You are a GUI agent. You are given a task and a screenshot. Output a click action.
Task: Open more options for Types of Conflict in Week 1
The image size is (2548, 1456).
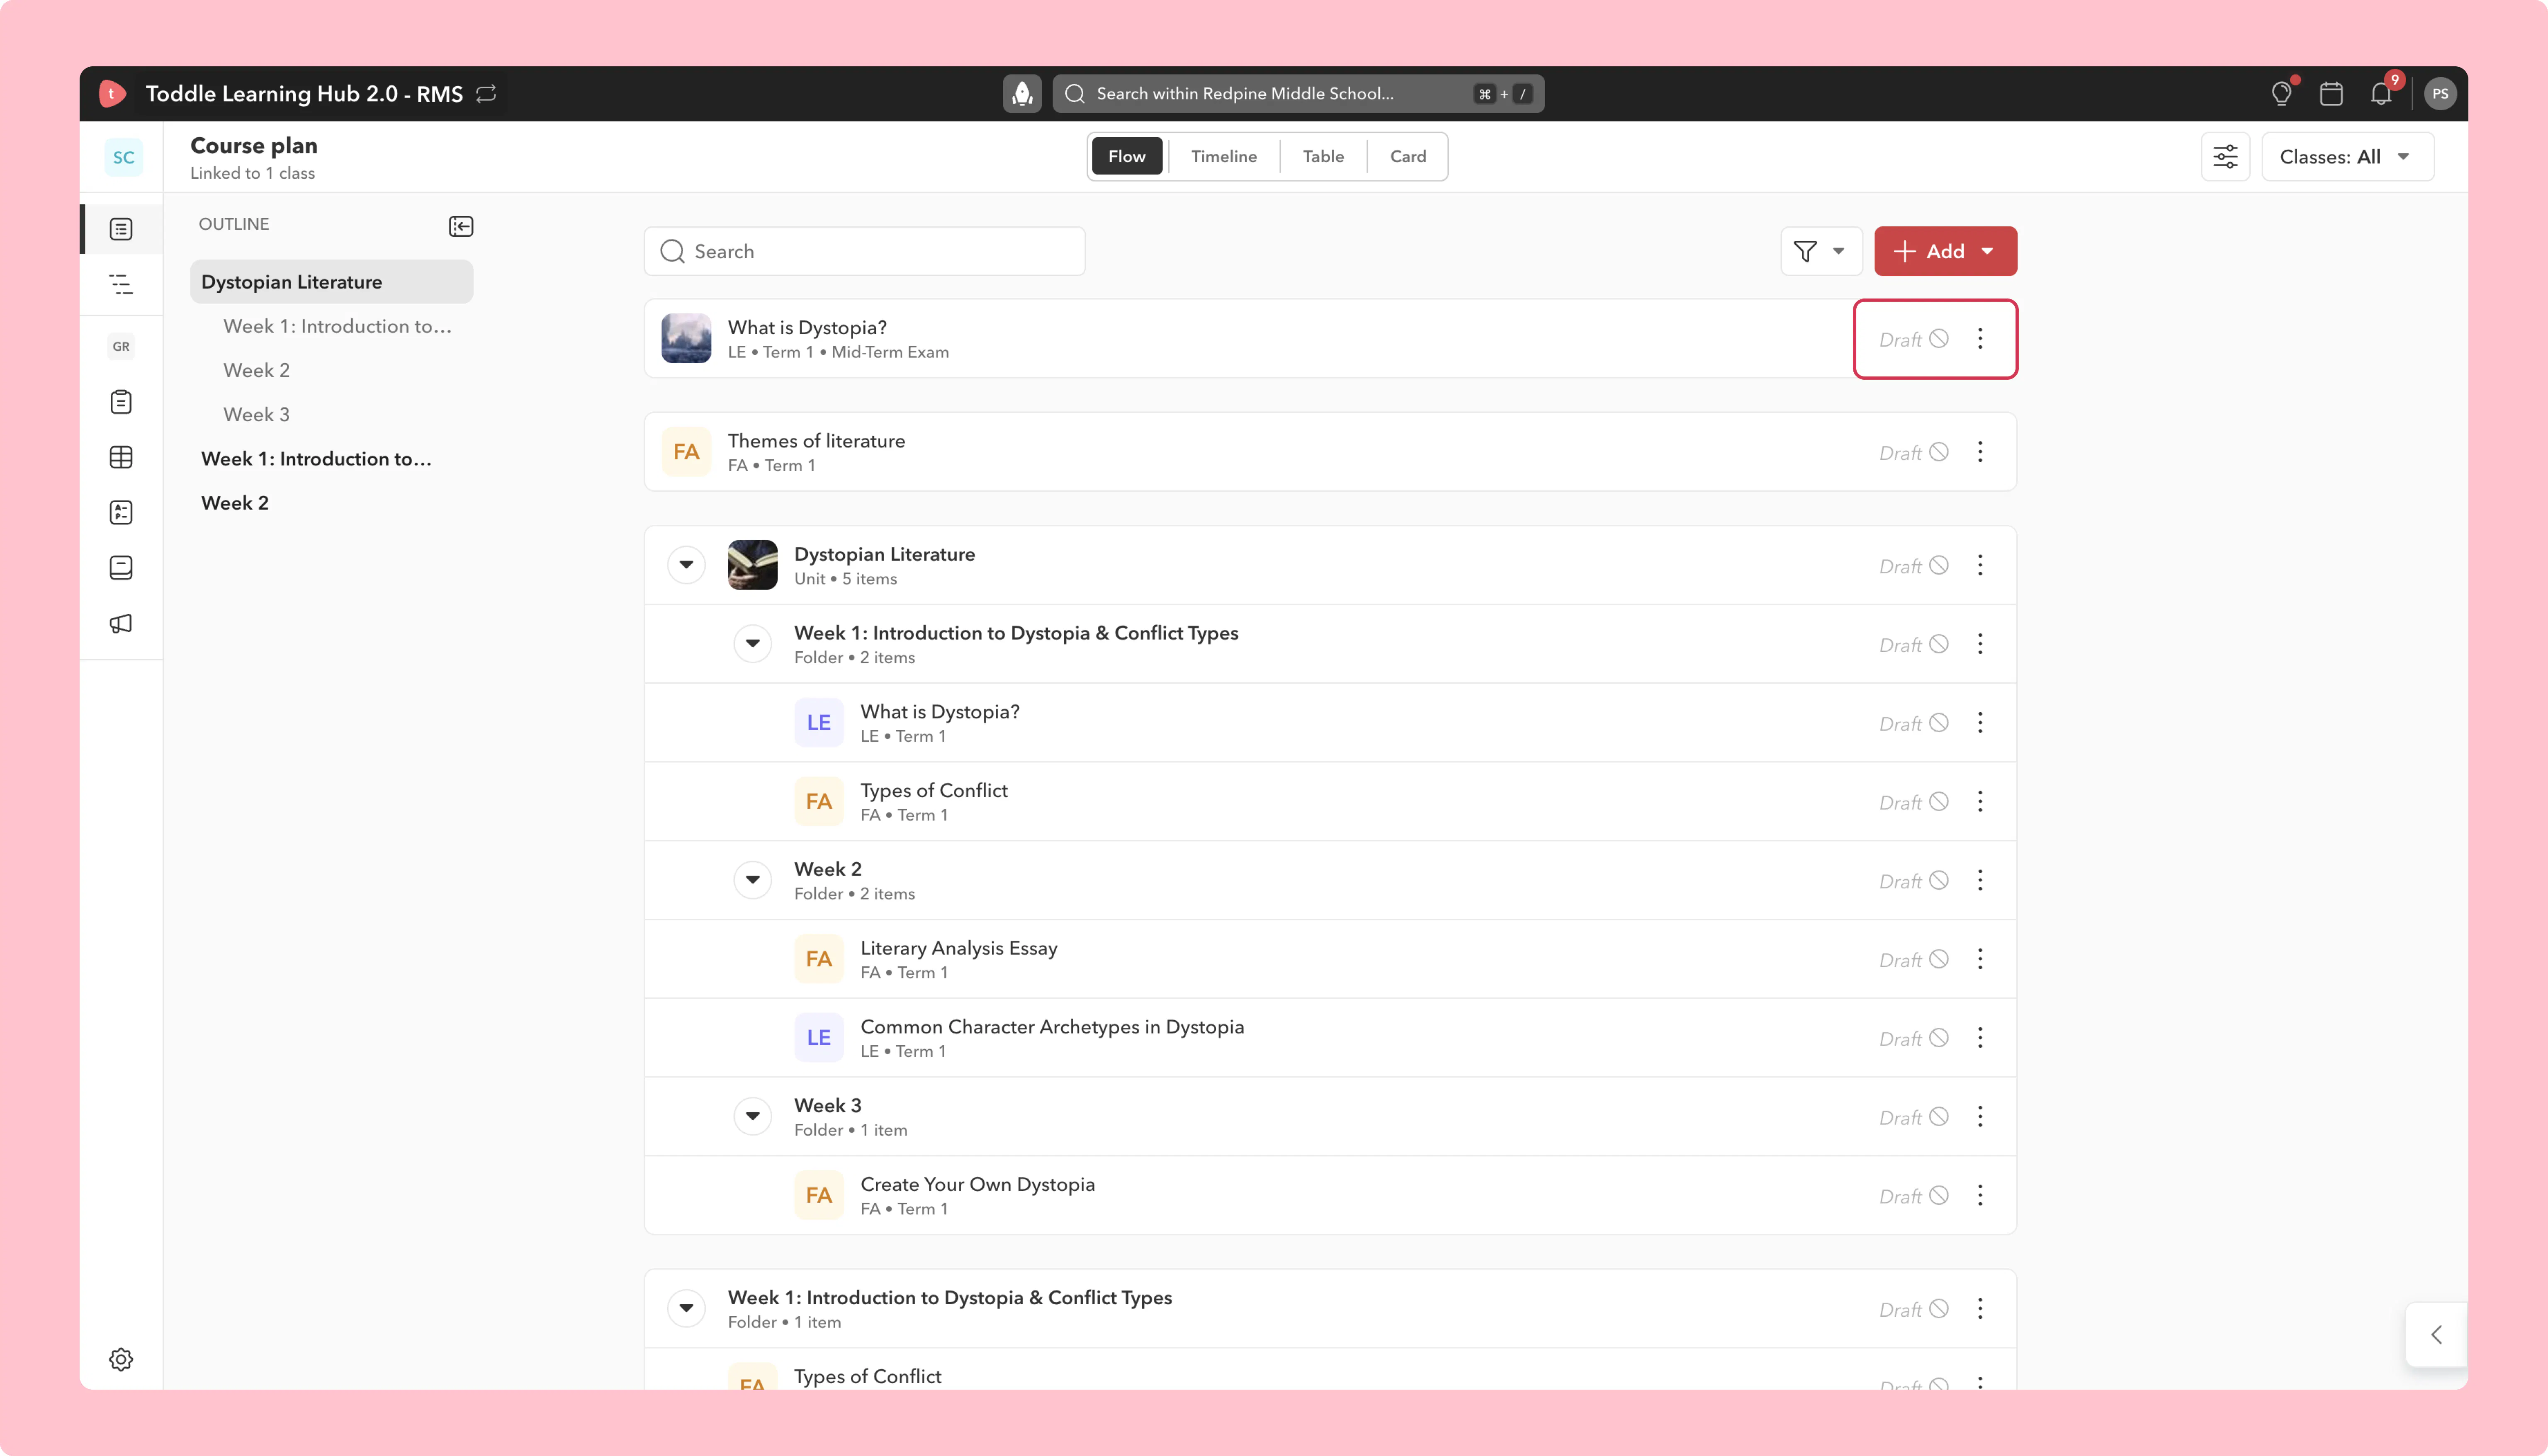coord(1980,802)
